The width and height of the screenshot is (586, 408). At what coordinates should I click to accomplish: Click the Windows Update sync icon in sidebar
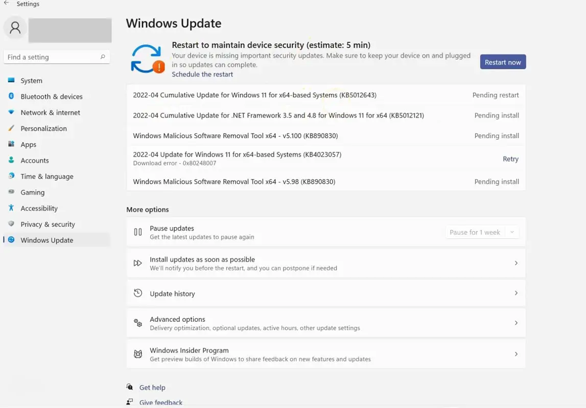(x=11, y=240)
